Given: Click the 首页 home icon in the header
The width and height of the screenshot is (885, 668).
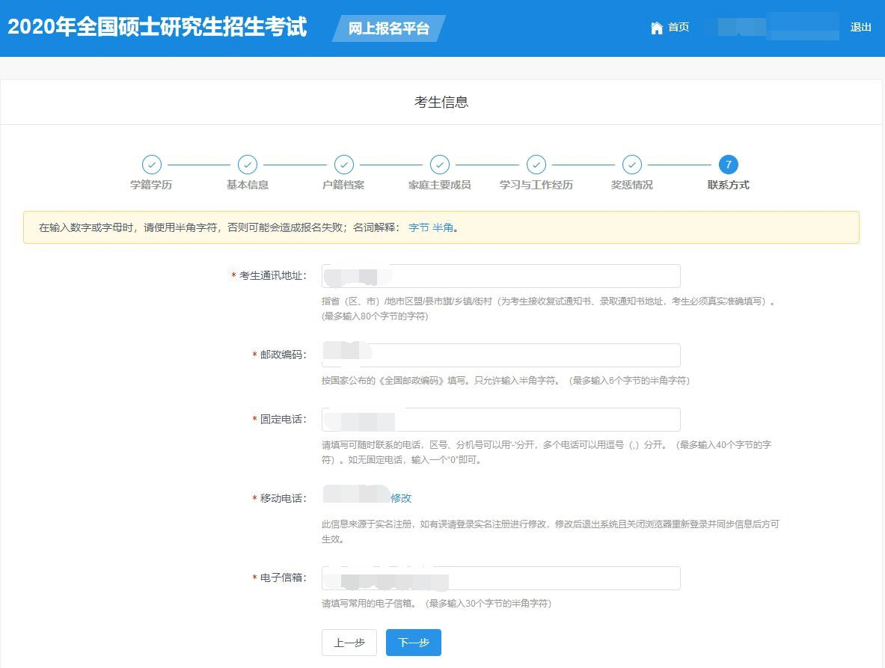Looking at the screenshot, I should coord(656,28).
